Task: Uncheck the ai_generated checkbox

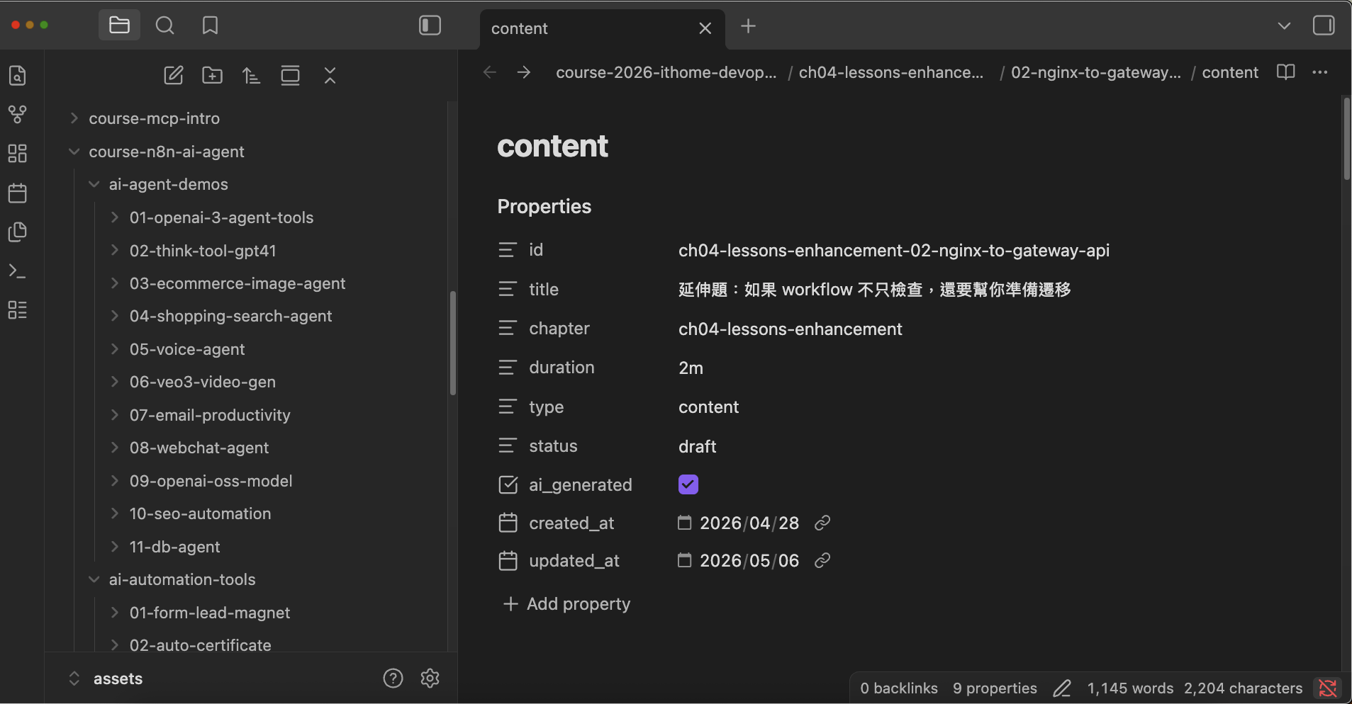Action: pos(688,484)
